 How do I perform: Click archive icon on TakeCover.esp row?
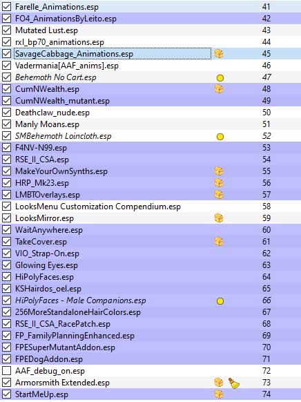pos(219,242)
